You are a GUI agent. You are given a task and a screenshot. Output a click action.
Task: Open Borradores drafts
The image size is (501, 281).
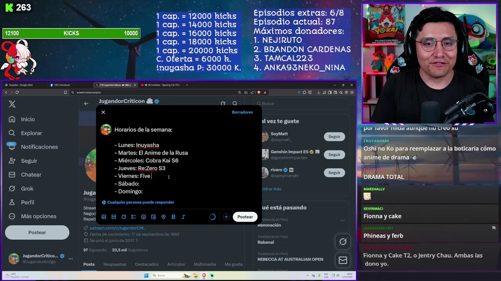(242, 112)
